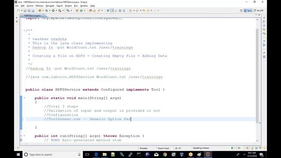Click the Writable status bar entry

tap(144, 148)
